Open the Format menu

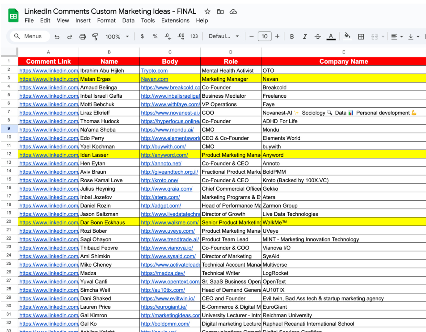click(106, 20)
